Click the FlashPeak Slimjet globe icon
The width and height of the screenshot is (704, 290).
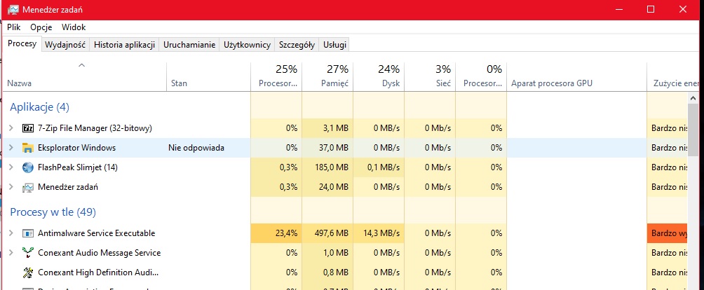(x=28, y=167)
